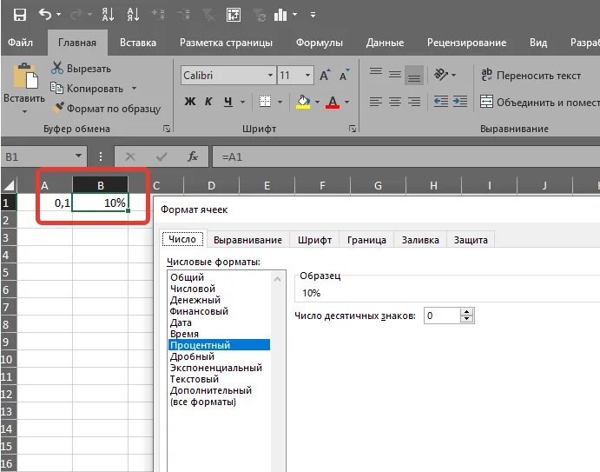
Task: Open Font (Шрифт) group dialog launcher
Action: pos(353,129)
